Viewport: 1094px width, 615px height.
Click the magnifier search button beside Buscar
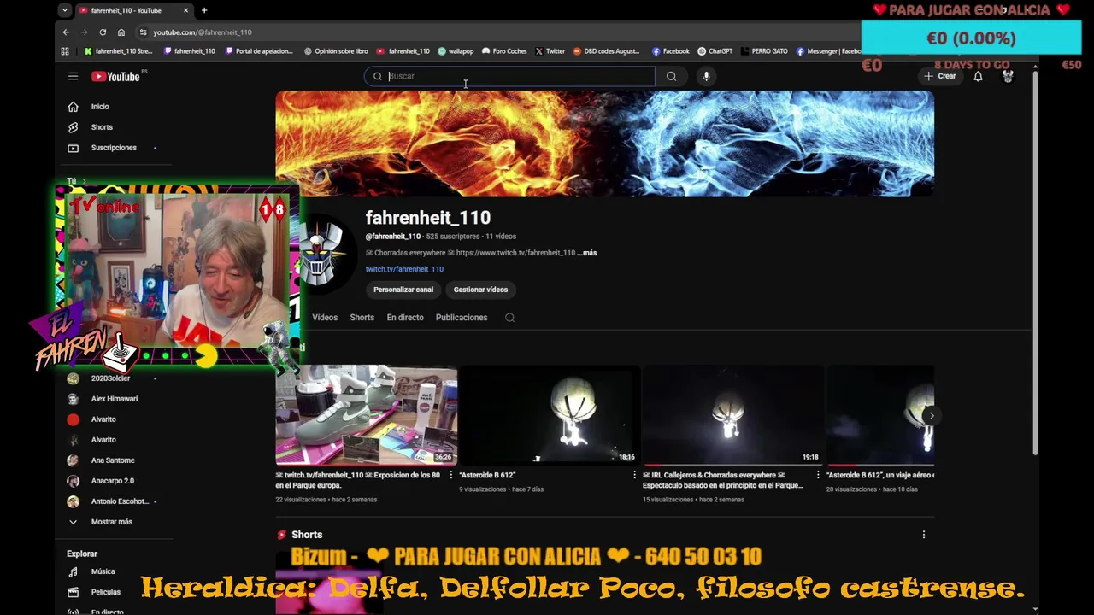[671, 76]
